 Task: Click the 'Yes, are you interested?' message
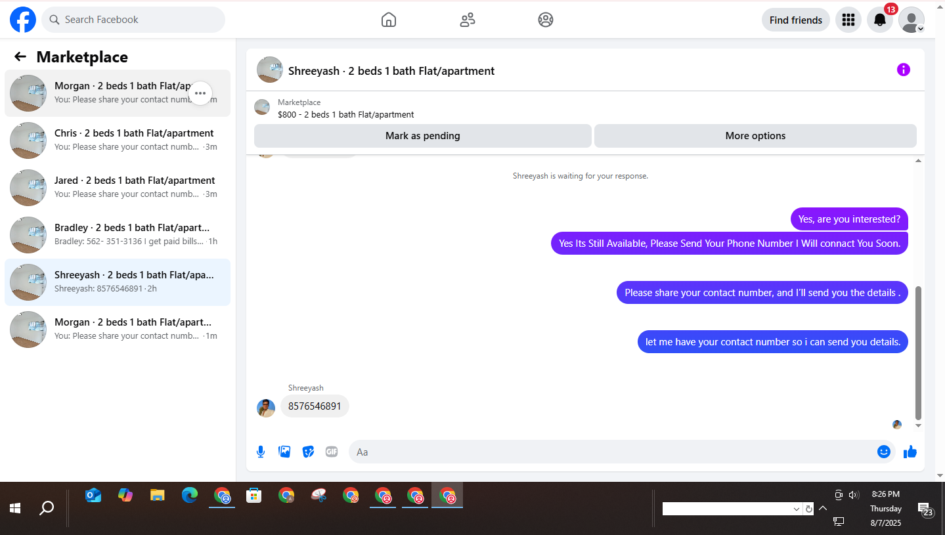[x=849, y=219]
